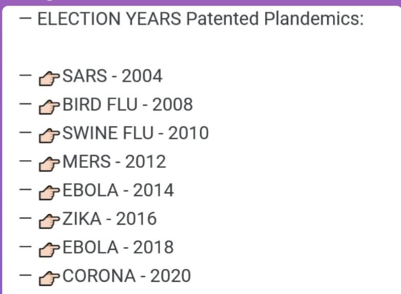This screenshot has height=294, width=401.
Task: Click the pointing hand beside MERS
Action: (x=50, y=164)
